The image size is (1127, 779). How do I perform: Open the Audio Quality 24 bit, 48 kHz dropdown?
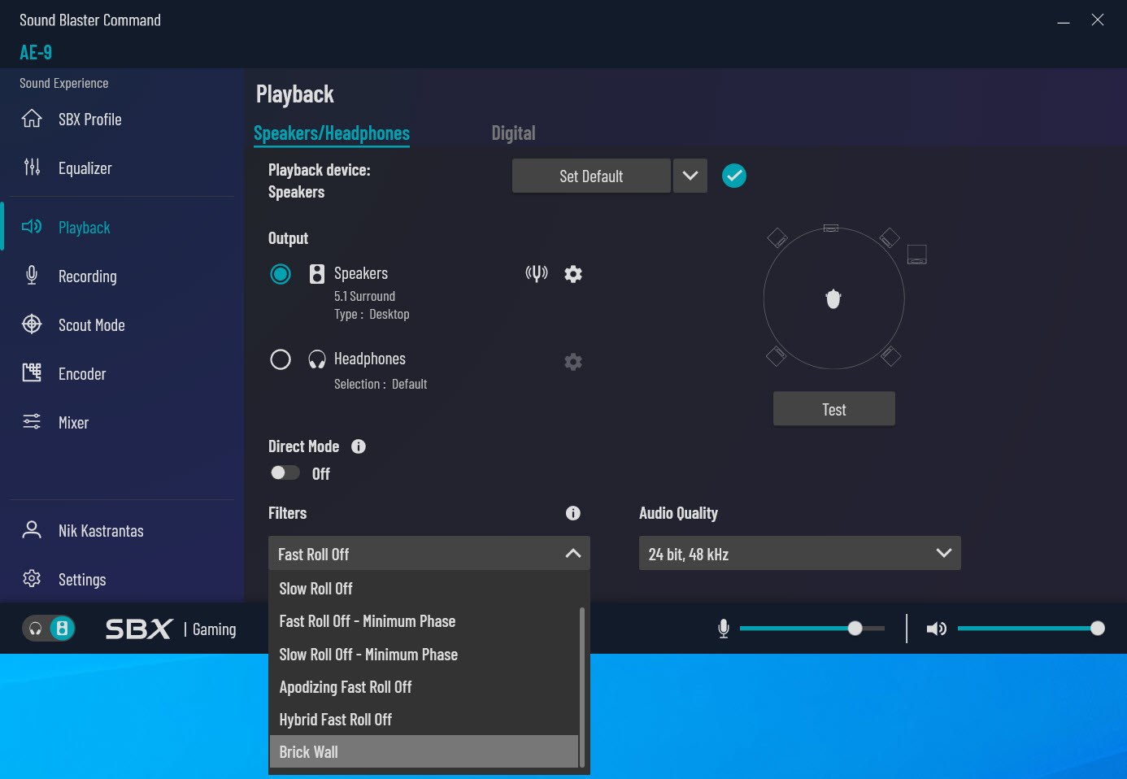point(800,553)
